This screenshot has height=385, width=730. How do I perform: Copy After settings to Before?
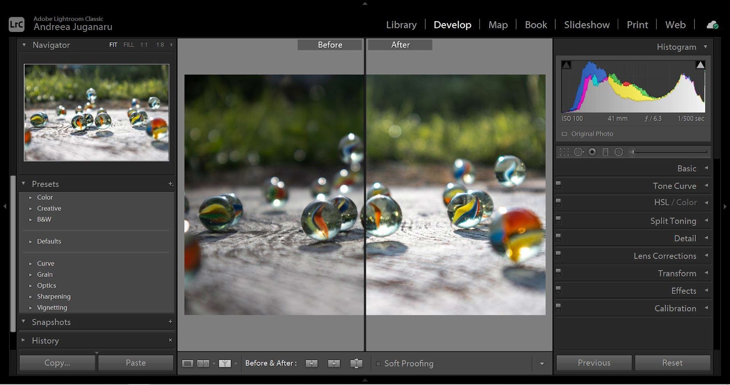(334, 364)
